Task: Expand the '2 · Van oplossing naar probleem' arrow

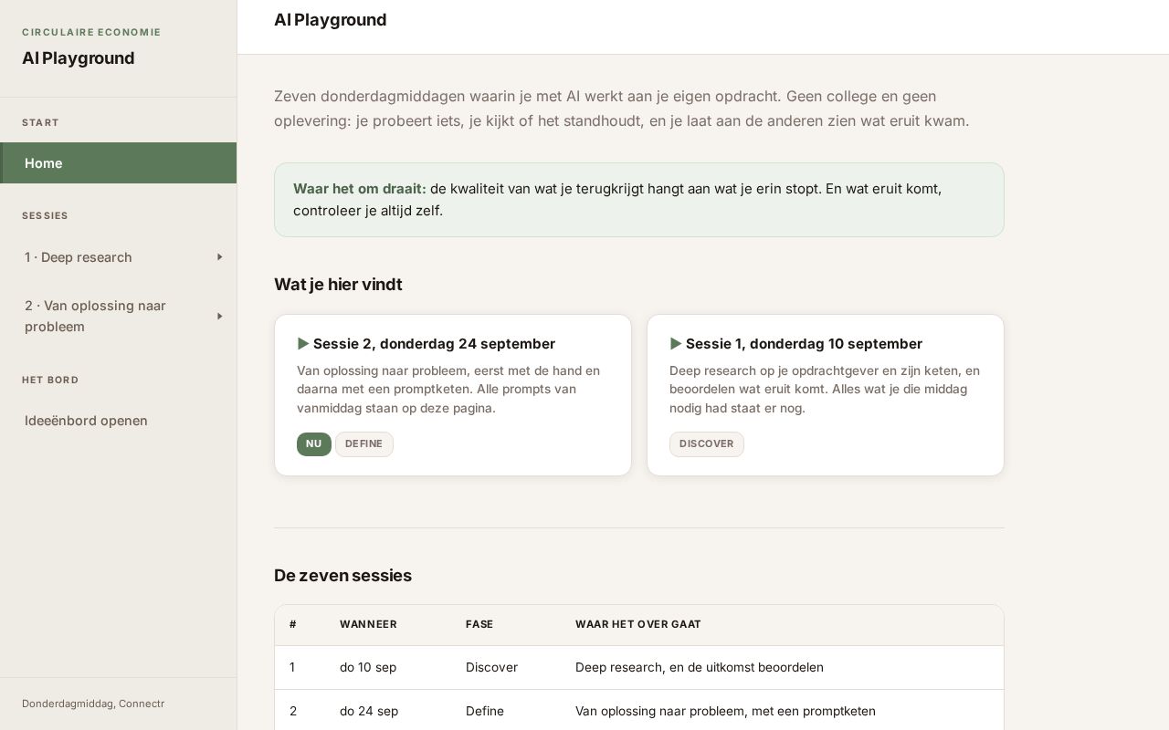Action: tap(219, 317)
